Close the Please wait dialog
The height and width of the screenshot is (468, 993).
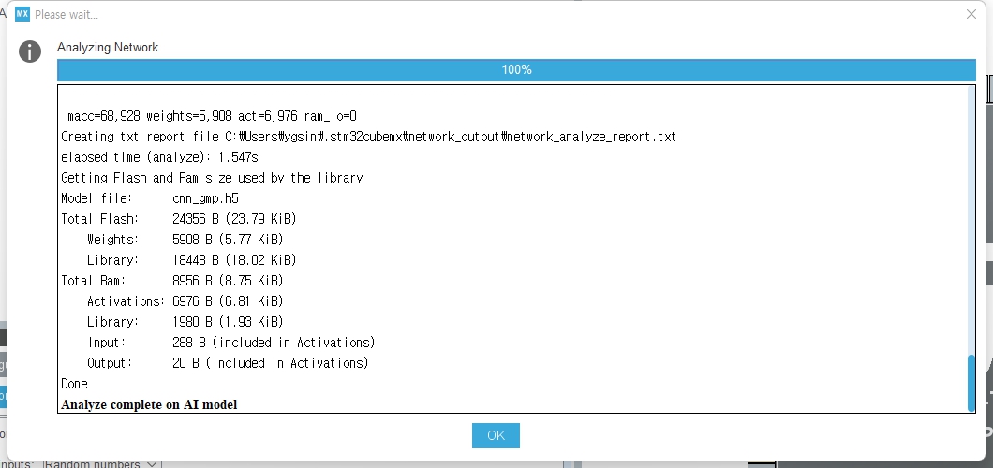pyautogui.click(x=971, y=14)
